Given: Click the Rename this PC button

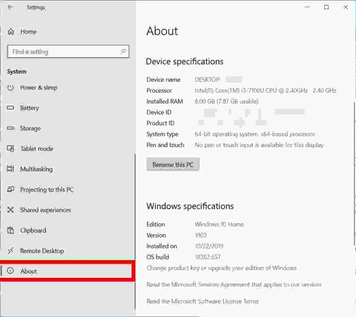Looking at the screenshot, I should click(173, 164).
